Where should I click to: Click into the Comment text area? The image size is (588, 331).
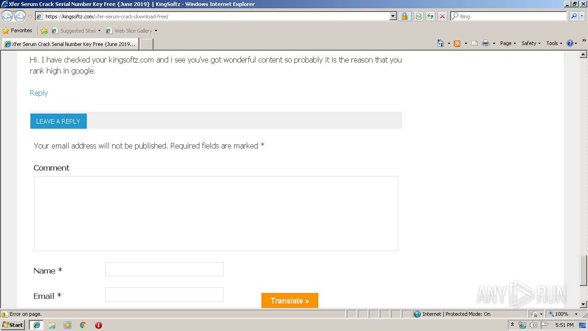click(x=216, y=213)
